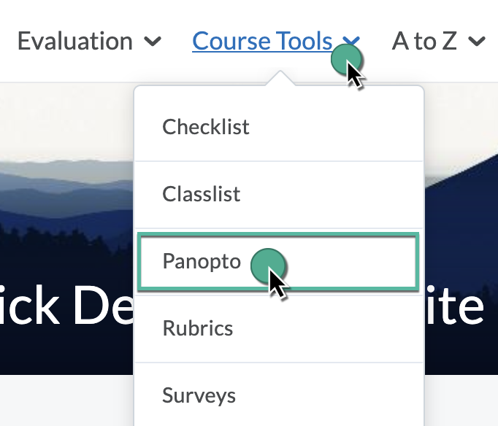This screenshot has width=498, height=426.
Task: Open Classlist from the dropdown list
Action: pyautogui.click(x=202, y=195)
